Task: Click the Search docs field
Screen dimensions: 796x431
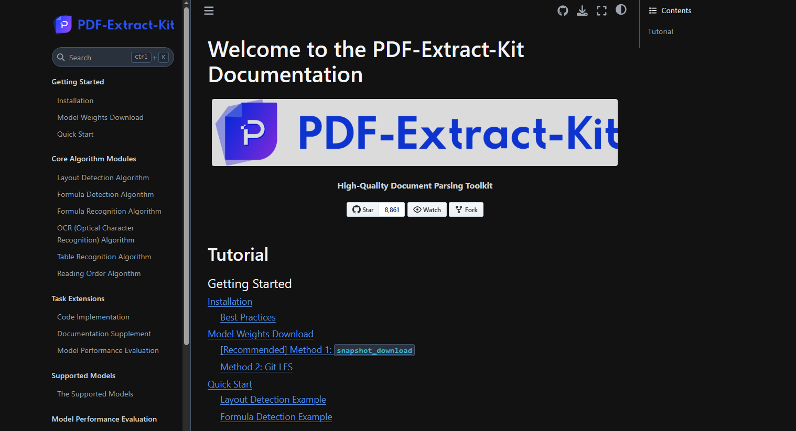Action: 113,57
